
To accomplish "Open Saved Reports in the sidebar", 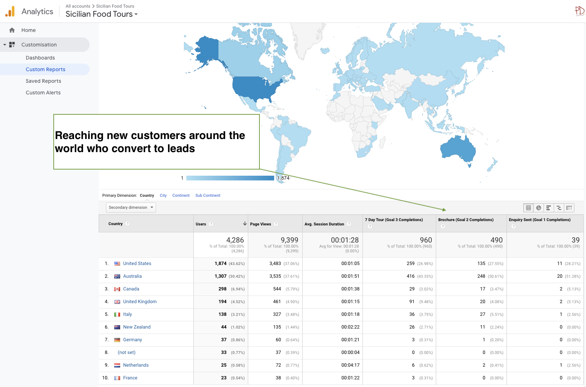I will click(43, 81).
